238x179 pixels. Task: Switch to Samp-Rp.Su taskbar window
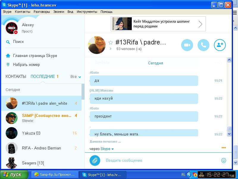click(55, 175)
